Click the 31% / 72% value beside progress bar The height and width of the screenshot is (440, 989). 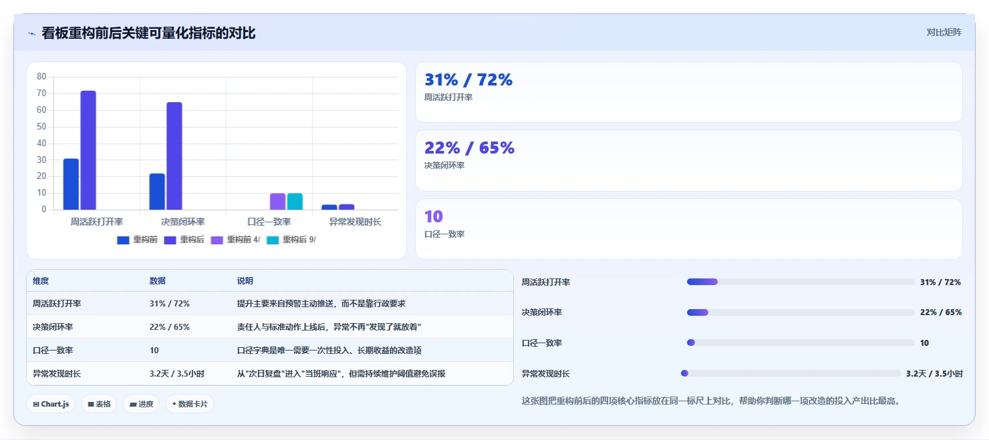940,282
